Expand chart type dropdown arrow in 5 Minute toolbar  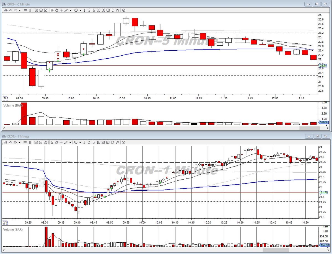[20, 10]
